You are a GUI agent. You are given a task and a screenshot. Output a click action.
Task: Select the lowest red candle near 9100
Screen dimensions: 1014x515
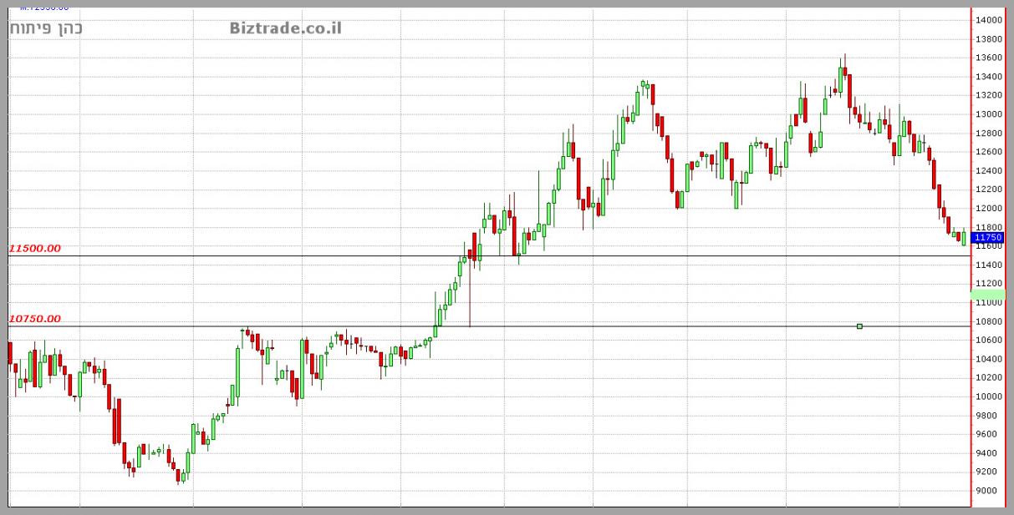point(178,476)
